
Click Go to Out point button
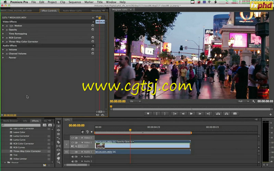[208, 114]
